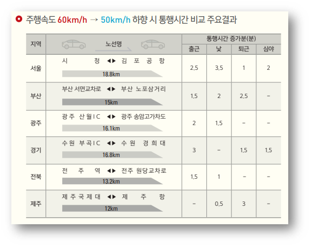Click the 낮 column header

[x=219, y=49]
